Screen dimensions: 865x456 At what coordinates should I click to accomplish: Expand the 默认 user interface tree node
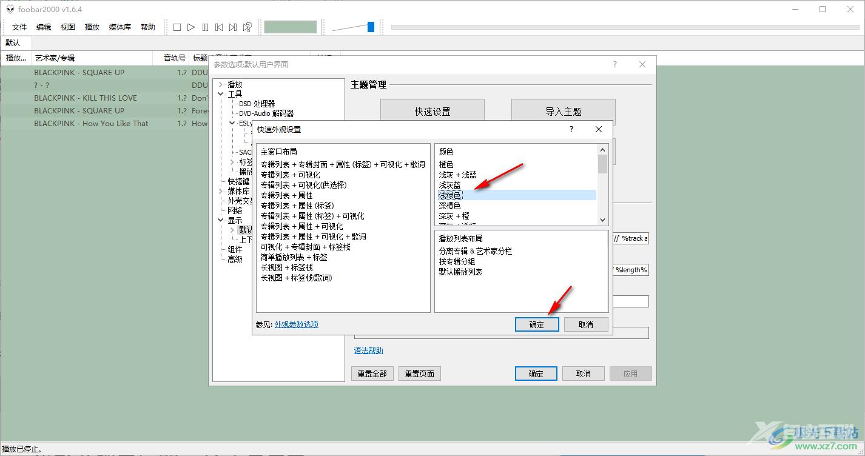pos(232,230)
